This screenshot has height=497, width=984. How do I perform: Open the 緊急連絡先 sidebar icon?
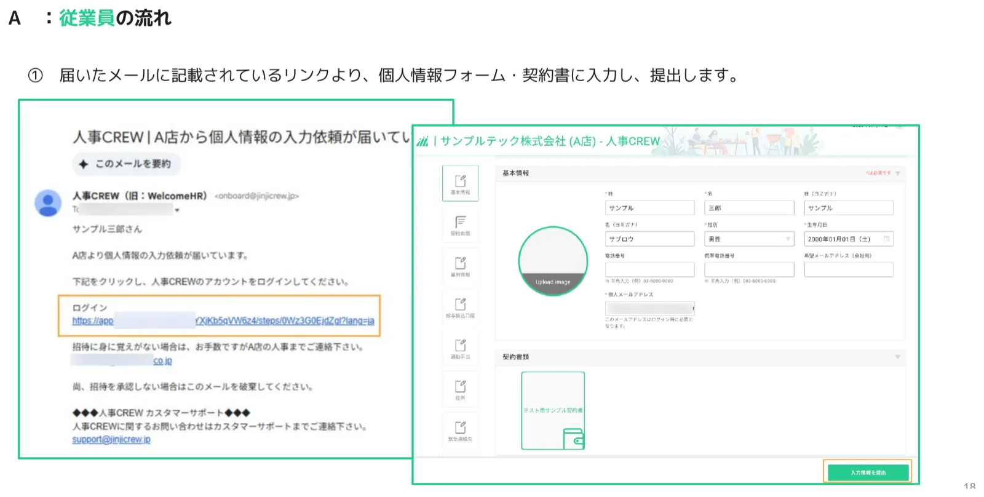click(460, 431)
